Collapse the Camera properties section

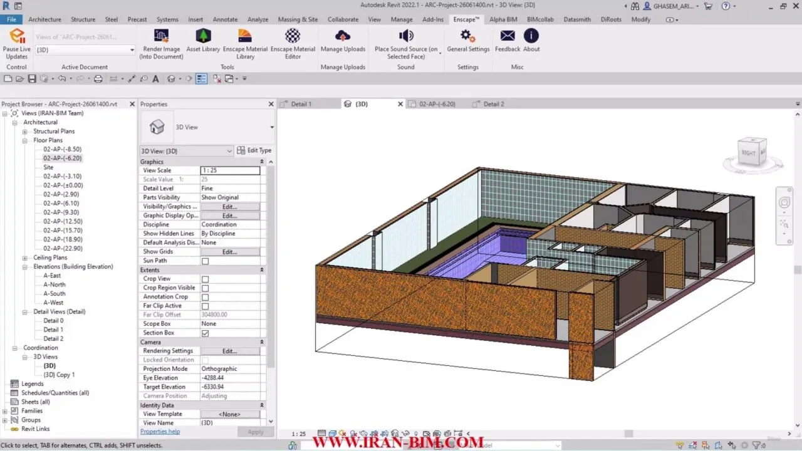[x=262, y=342]
